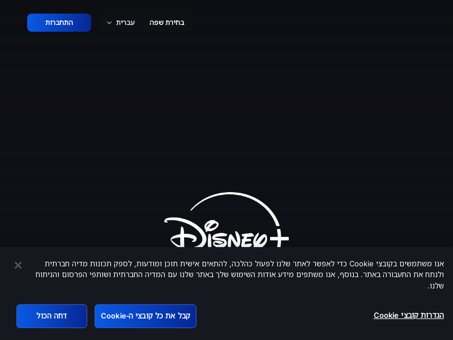Open the הגדרות קובצי Cookie settings link
453x340 pixels.
point(408,316)
